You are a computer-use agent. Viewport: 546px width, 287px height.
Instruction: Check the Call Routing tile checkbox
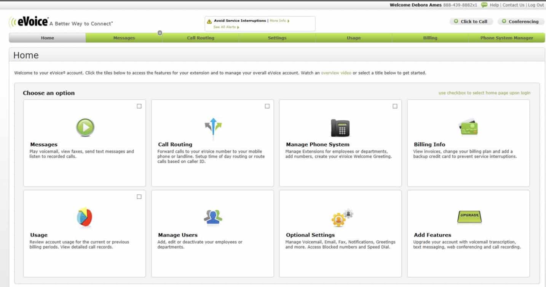267,106
